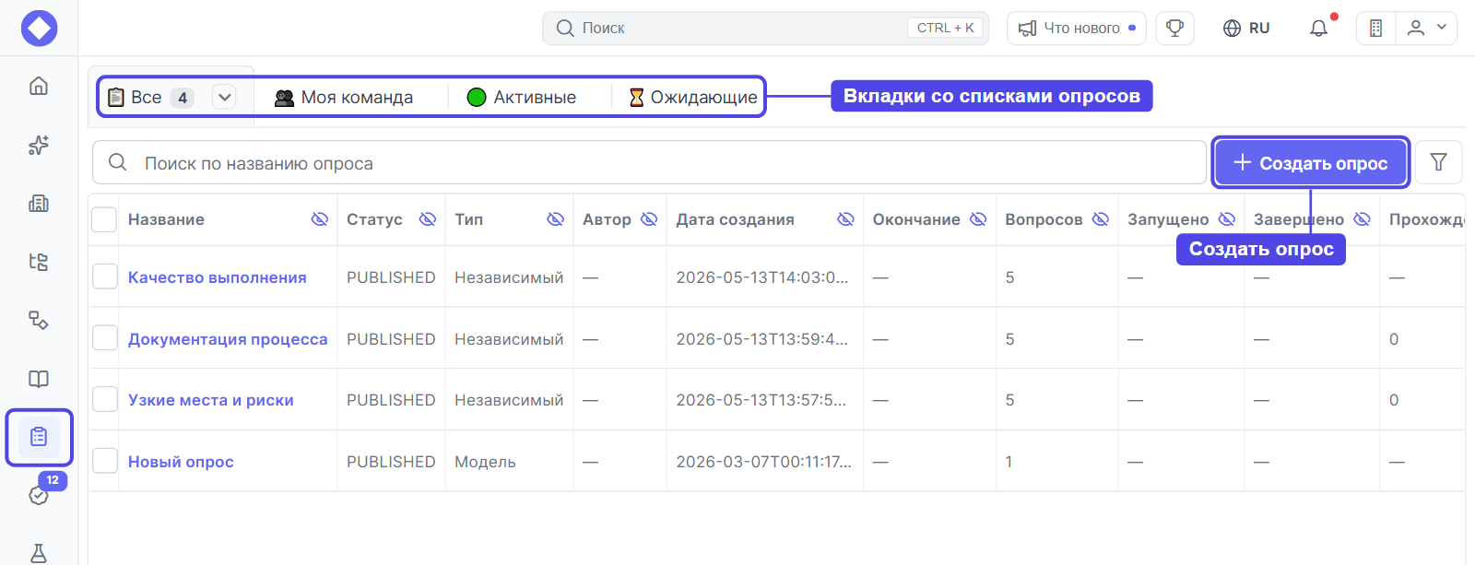Open the lab flask sidebar icon
This screenshot has width=1475, height=565.
point(39,553)
